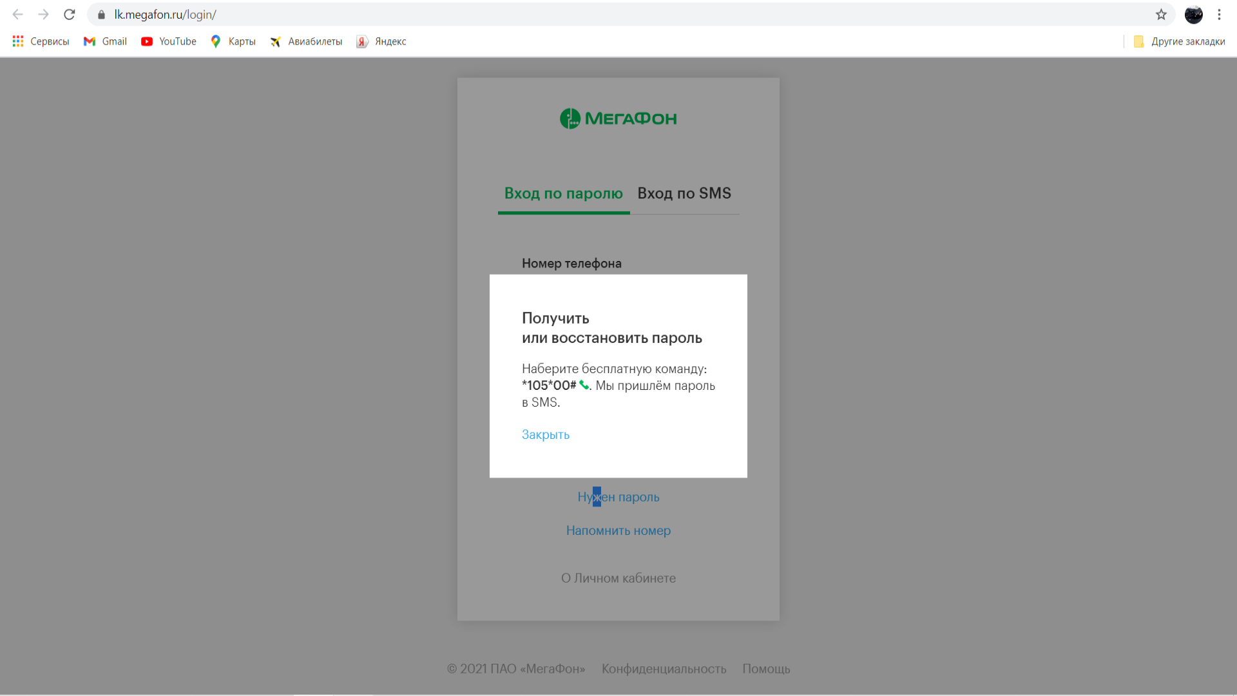Image resolution: width=1237 pixels, height=696 pixels.
Task: Click the padlock site security icon
Action: [x=101, y=14]
